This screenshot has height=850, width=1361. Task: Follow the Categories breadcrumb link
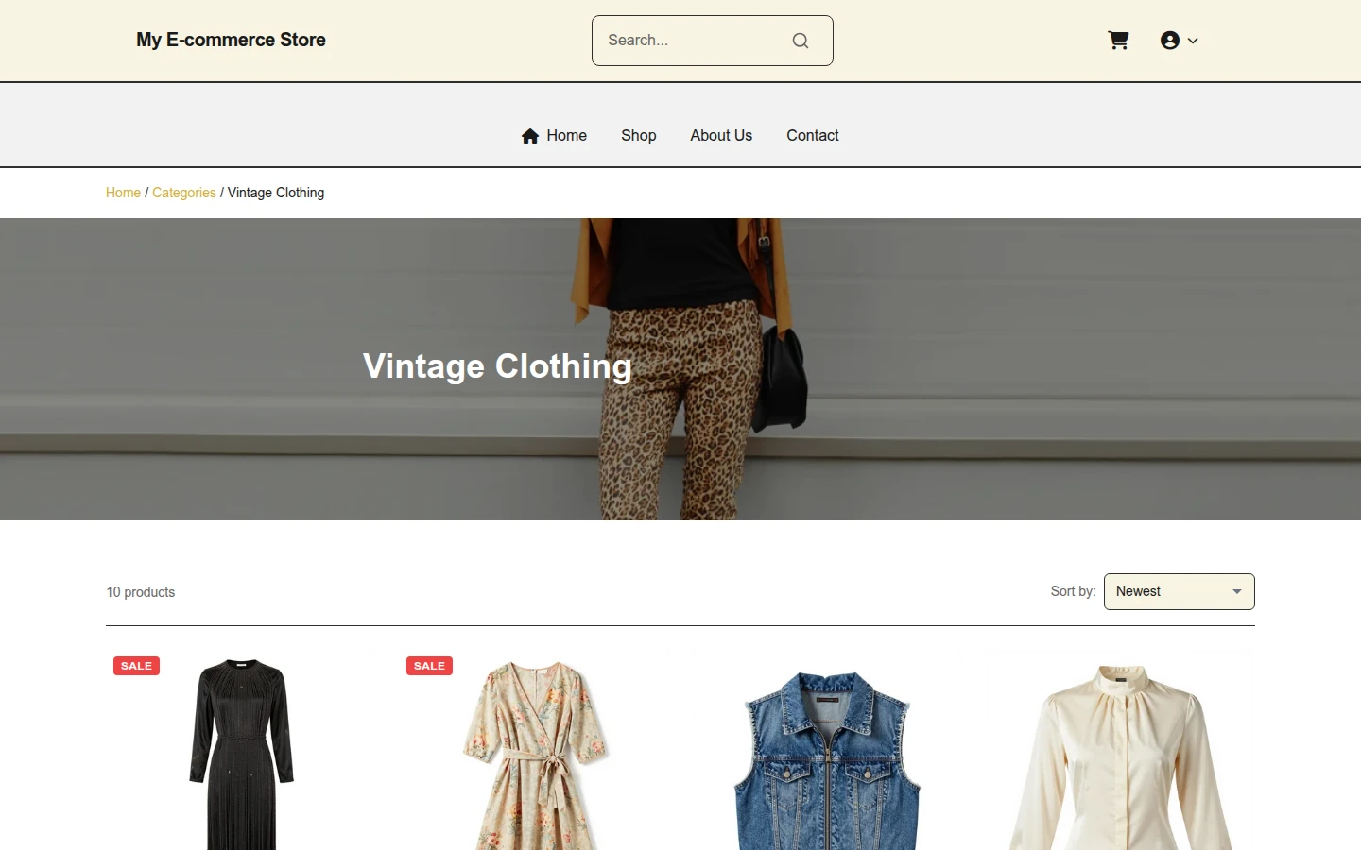coord(184,193)
